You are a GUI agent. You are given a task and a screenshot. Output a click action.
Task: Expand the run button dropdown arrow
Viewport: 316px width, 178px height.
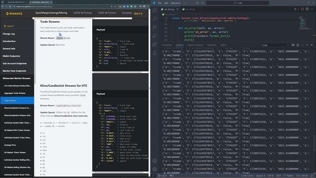pyautogui.click(x=298, y=9)
